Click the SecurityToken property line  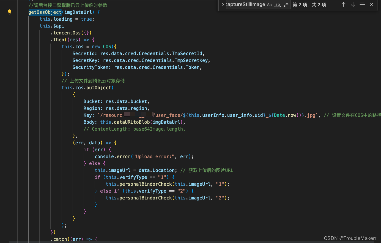tap(137, 67)
